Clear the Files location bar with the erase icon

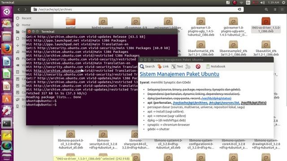[x=239, y=9]
